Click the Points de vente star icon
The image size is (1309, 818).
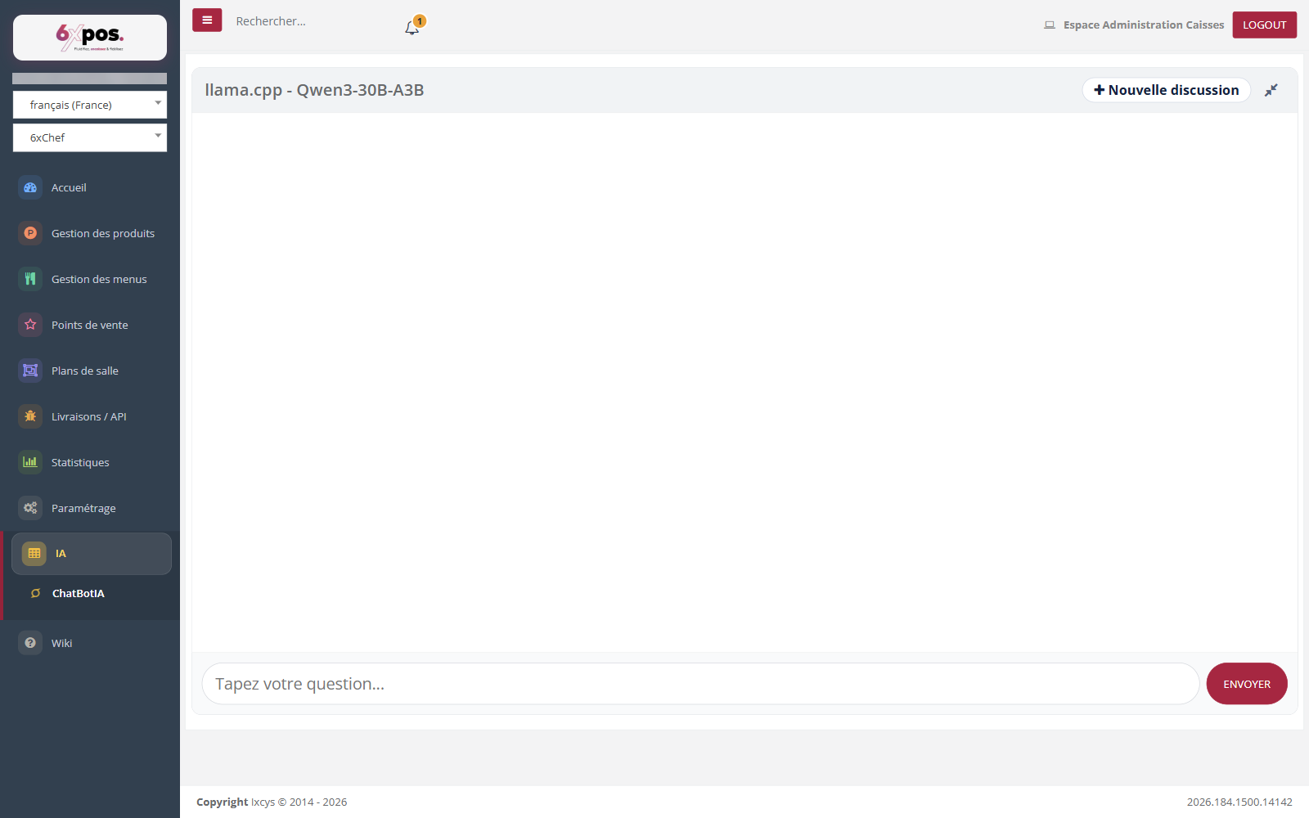(x=30, y=325)
